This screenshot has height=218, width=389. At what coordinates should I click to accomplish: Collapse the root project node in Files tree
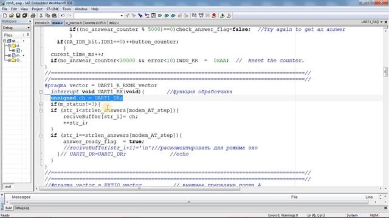[4, 41]
